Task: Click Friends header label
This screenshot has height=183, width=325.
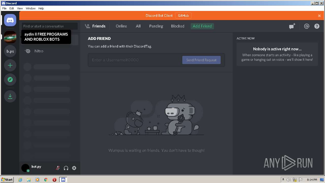Action: 99,26
